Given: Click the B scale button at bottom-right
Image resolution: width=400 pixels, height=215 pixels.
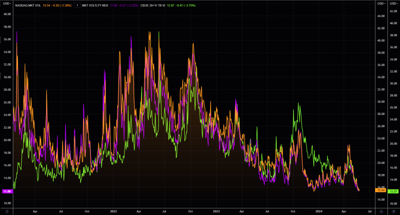Looking at the screenshot, I should tap(393, 211).
